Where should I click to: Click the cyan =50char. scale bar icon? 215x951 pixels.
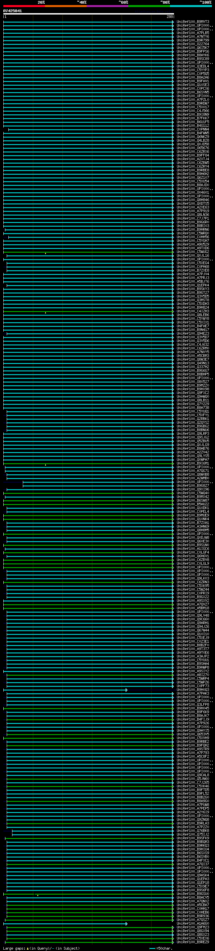(152, 948)
